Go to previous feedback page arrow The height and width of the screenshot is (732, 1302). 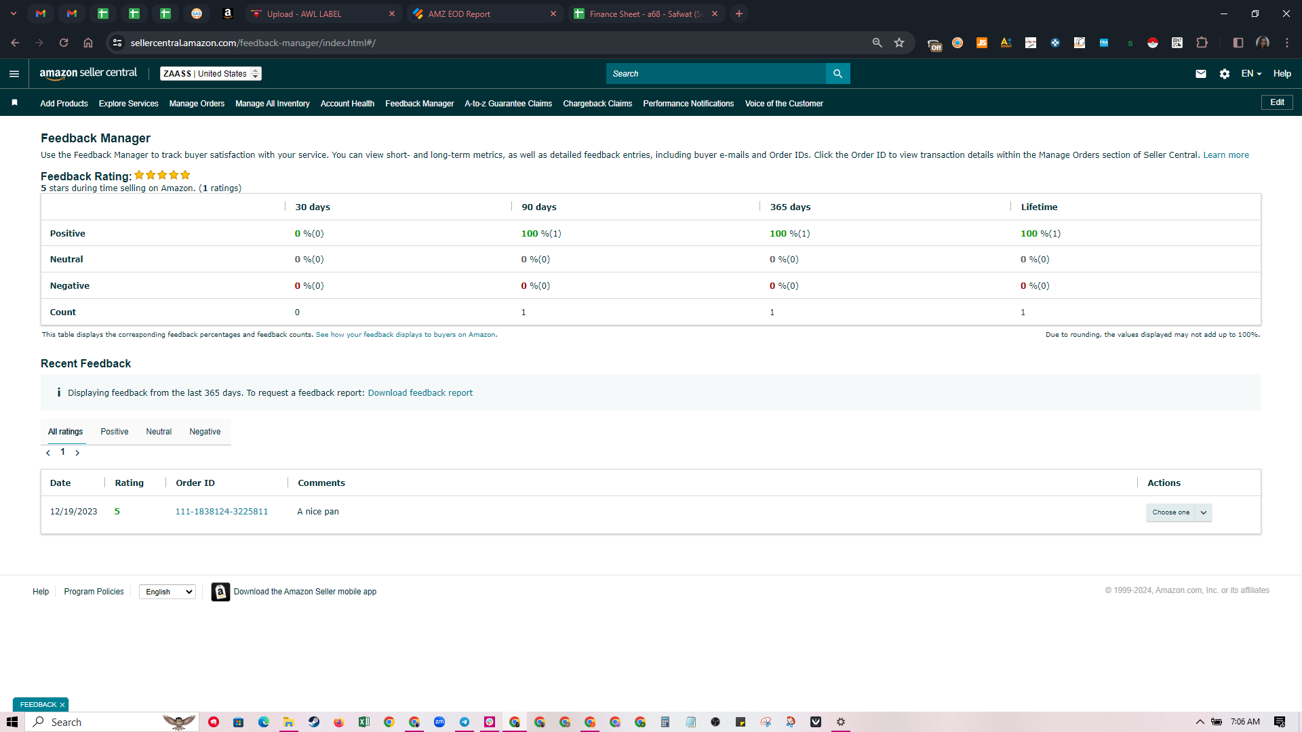[48, 453]
